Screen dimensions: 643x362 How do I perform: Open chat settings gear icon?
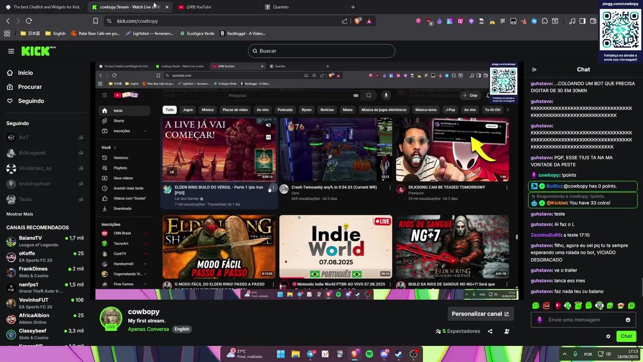click(608, 336)
